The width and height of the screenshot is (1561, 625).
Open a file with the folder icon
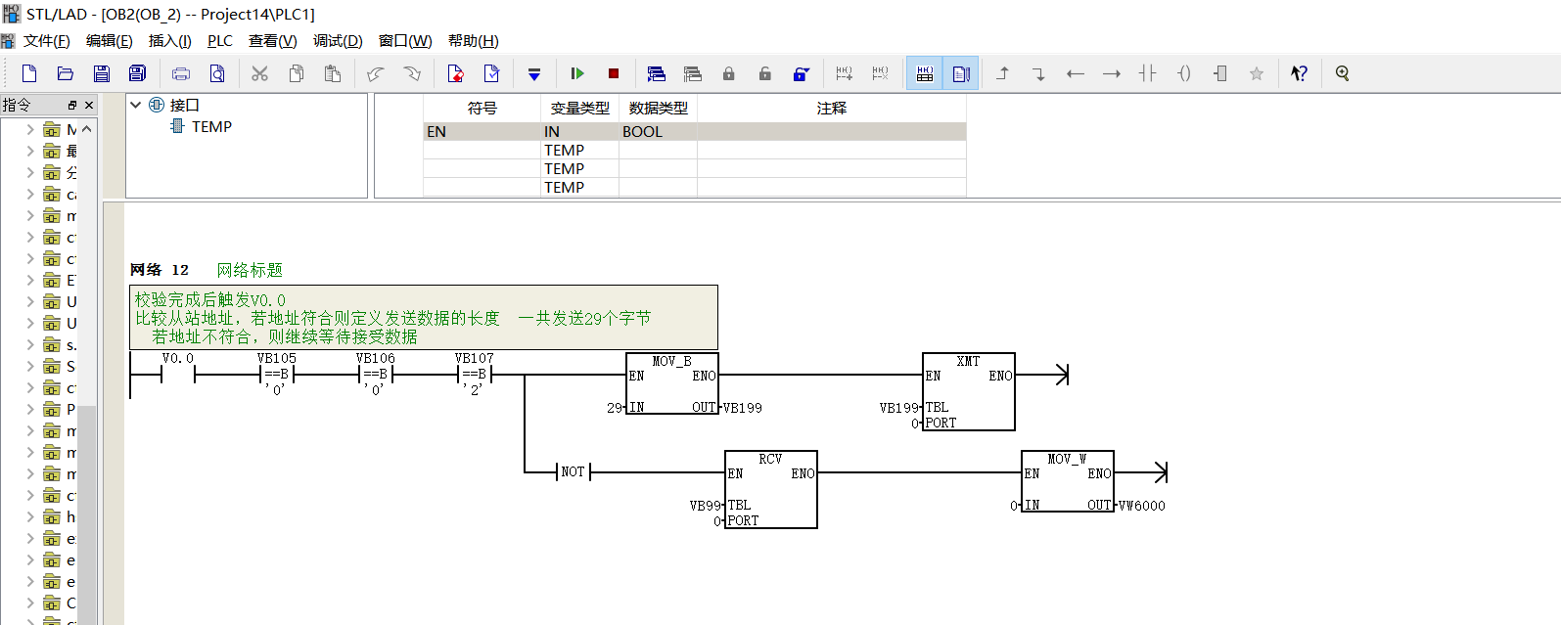point(66,73)
